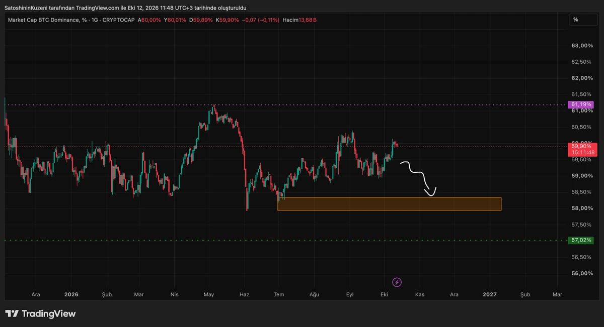Click the 63,00% price axis label
The image size is (604, 327).
tap(582, 46)
